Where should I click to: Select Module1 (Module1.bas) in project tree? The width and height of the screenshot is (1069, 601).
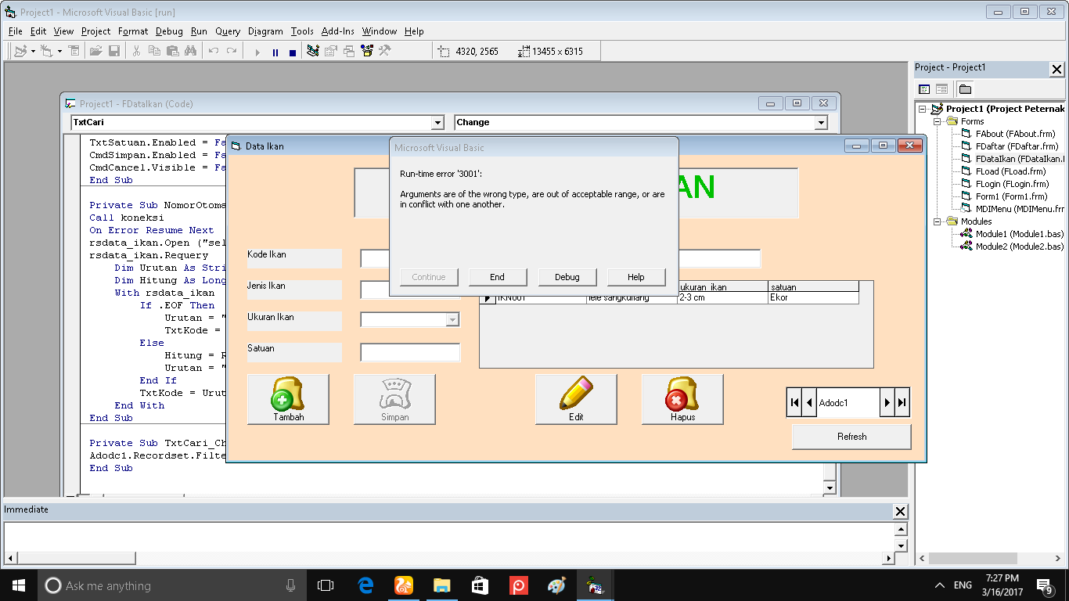[x=1020, y=234]
